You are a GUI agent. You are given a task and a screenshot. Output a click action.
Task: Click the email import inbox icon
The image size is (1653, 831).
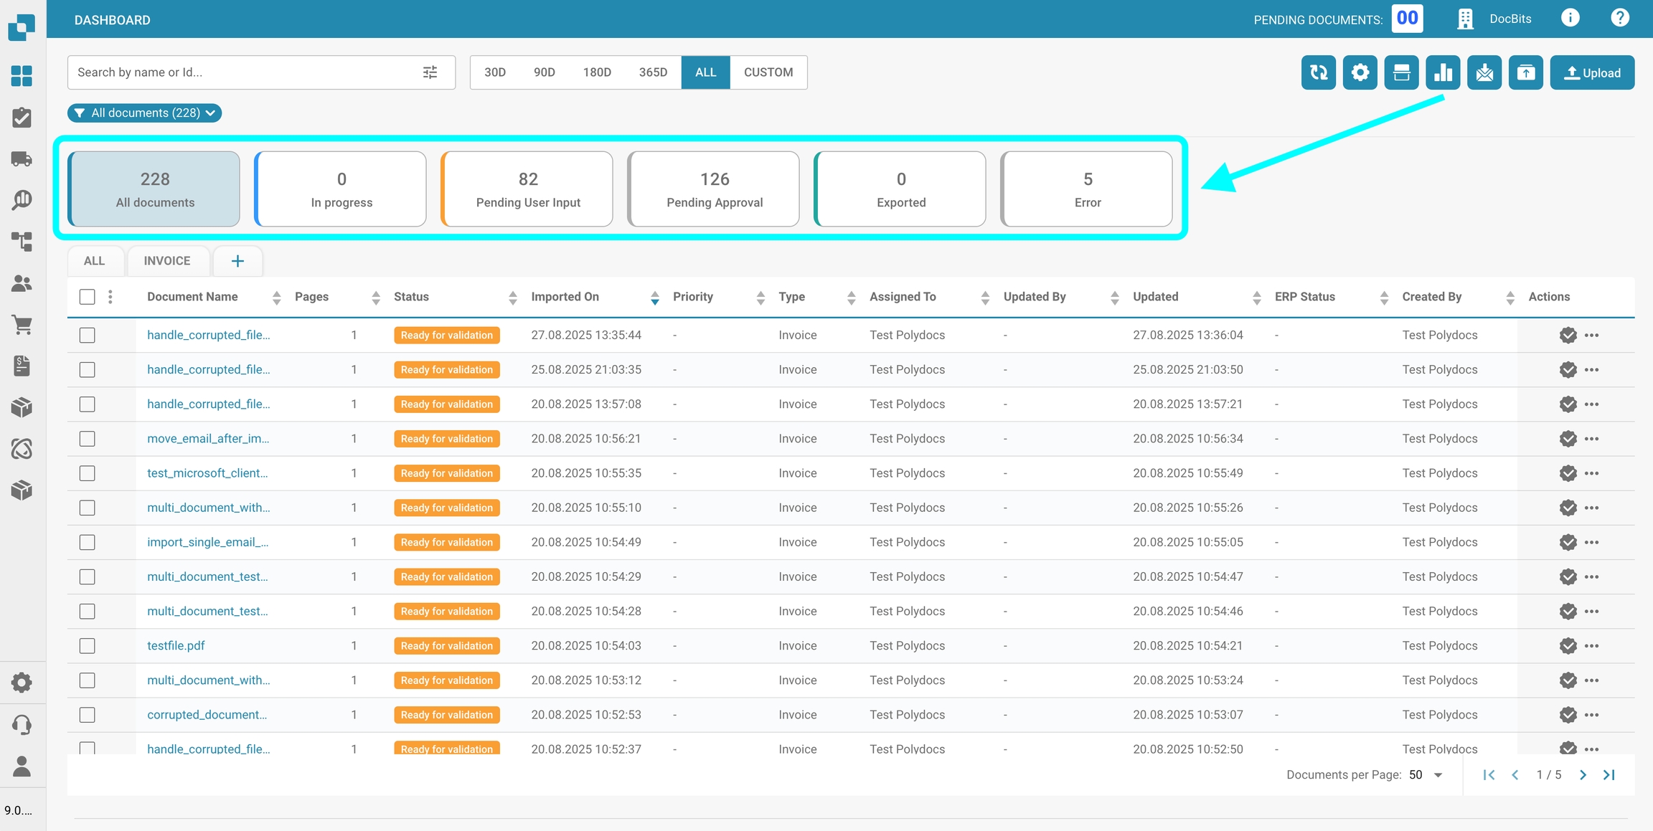1484,72
